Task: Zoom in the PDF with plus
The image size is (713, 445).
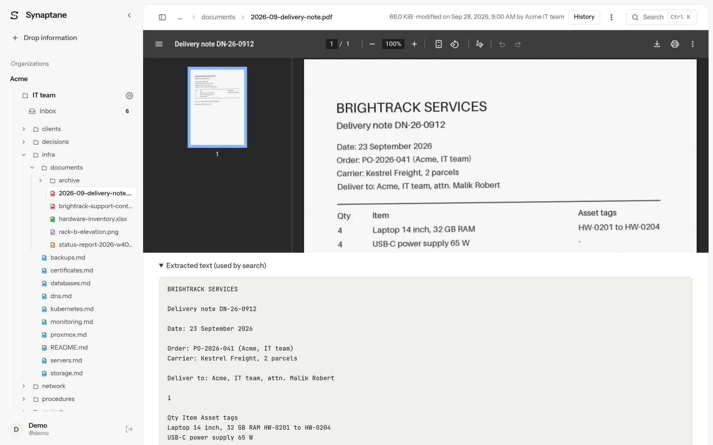Action: (x=414, y=44)
